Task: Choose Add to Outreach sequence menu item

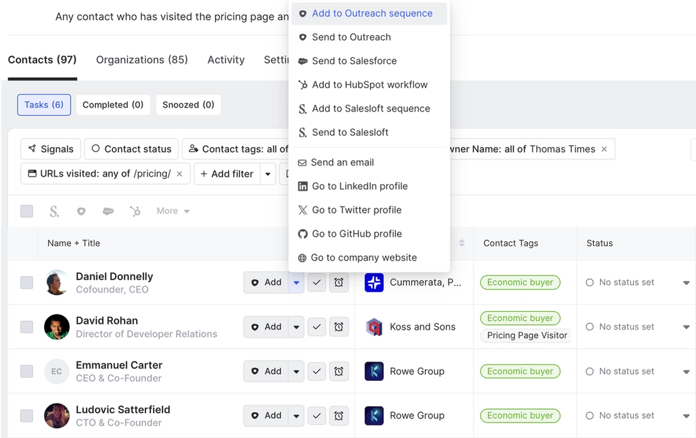Action: (369, 13)
